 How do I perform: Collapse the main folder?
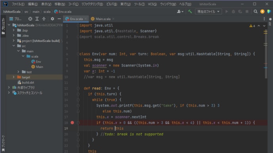(x=19, y=51)
